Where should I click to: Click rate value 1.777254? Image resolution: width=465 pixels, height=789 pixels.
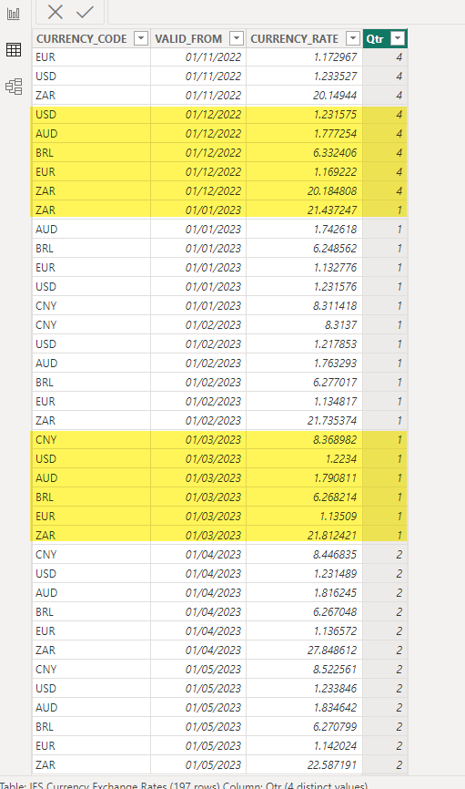point(335,134)
